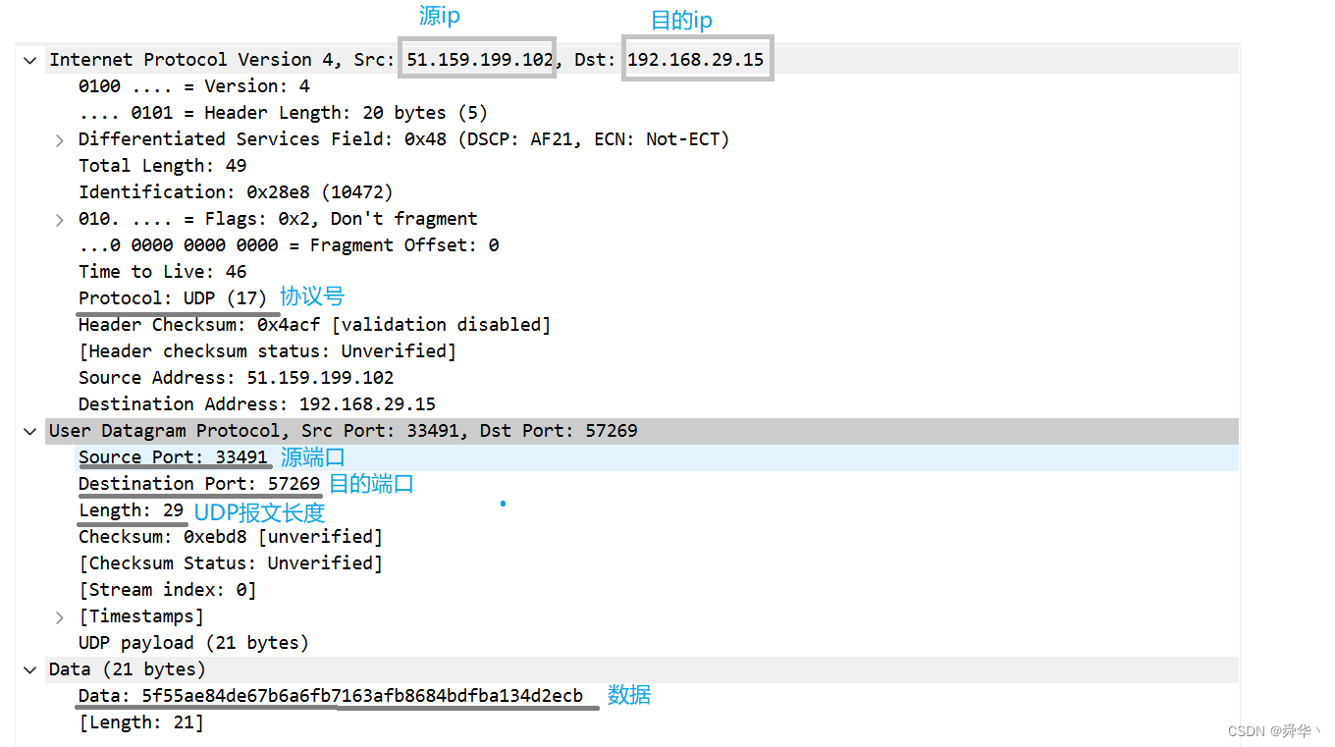Select the Header Checksum: 0x4acf row
This screenshot has height=747, width=1335.
(x=315, y=325)
